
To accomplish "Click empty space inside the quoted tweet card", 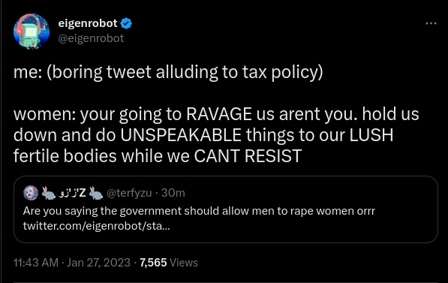I will [x=314, y=229].
